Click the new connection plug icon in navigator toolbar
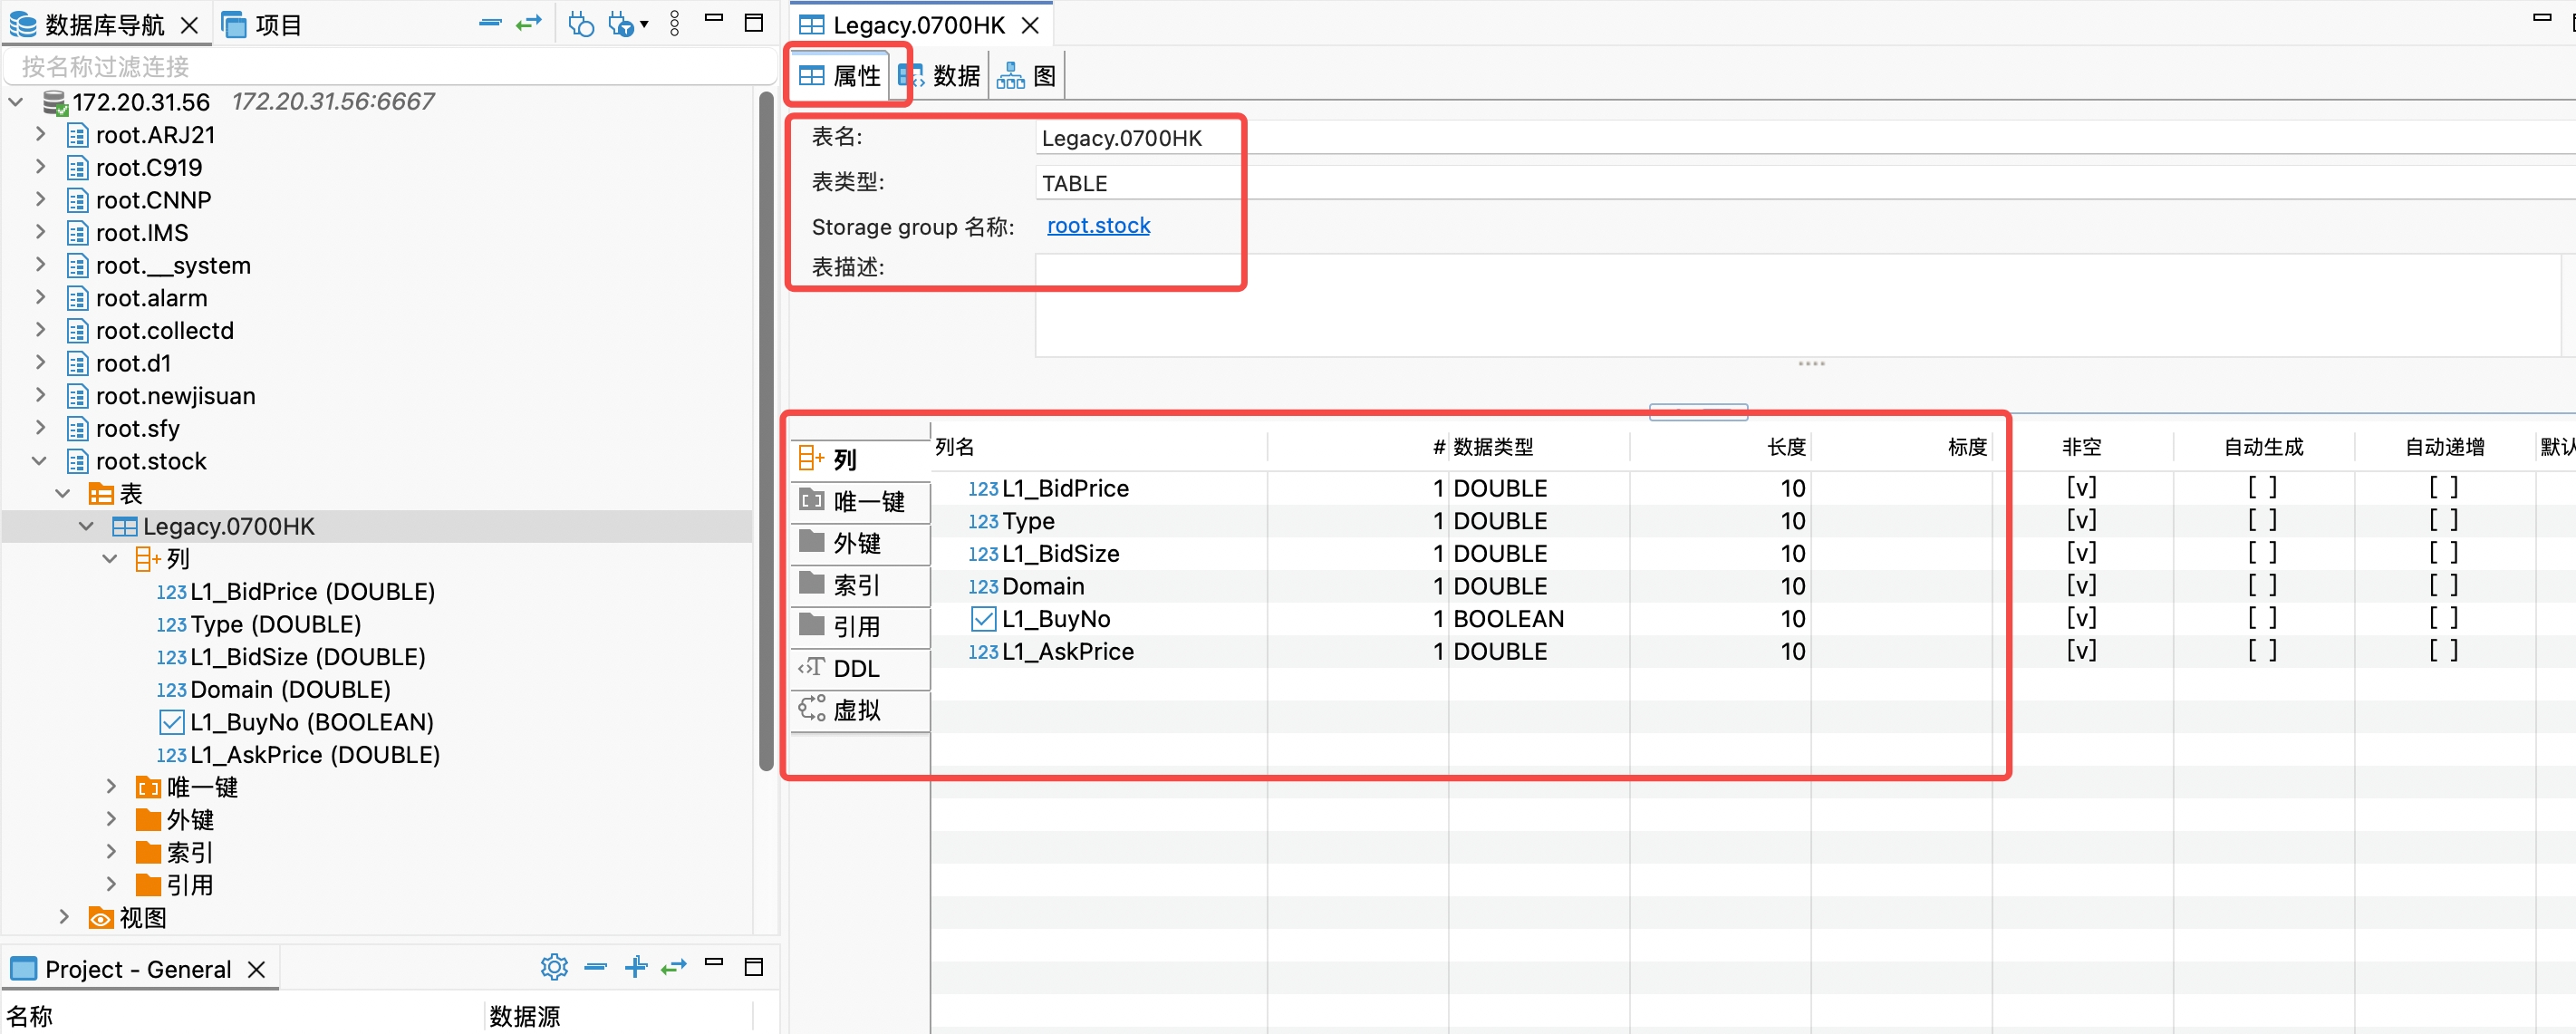The height and width of the screenshot is (1034, 2576). tap(580, 23)
